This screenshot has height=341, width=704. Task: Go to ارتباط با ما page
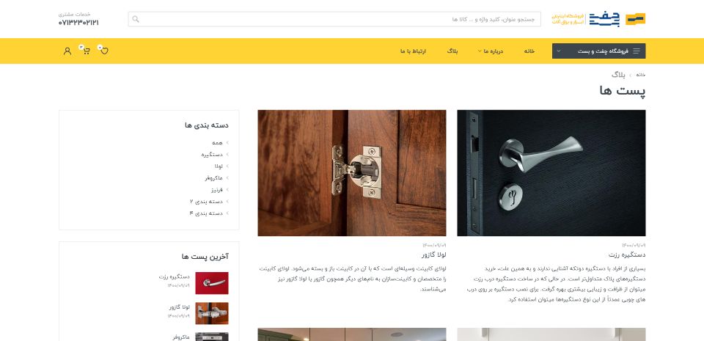pos(413,51)
